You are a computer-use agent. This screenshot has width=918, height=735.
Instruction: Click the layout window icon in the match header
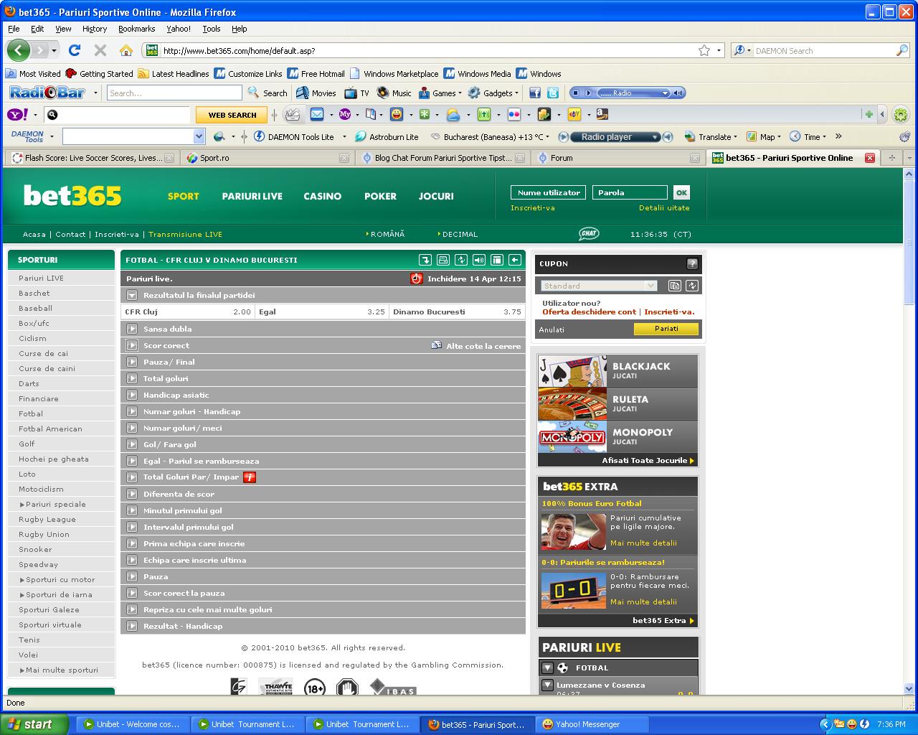coord(496,260)
